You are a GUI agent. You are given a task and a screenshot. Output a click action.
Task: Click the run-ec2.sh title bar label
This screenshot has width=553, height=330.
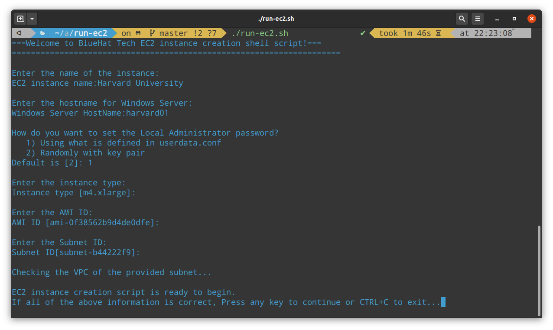(x=276, y=19)
